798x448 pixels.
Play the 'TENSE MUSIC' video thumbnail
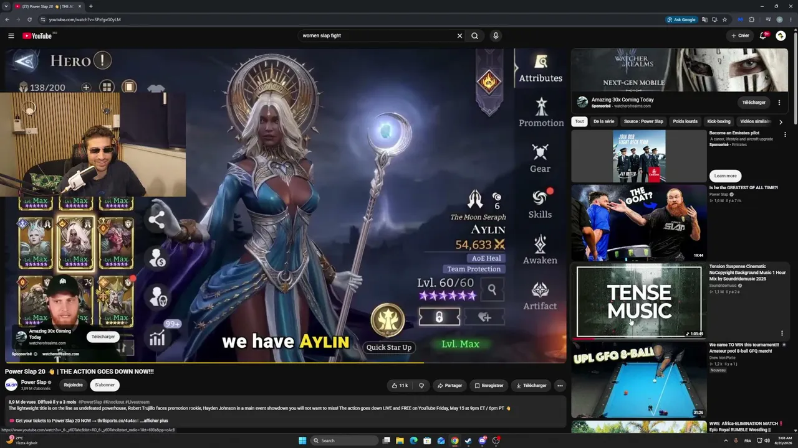tap(639, 301)
